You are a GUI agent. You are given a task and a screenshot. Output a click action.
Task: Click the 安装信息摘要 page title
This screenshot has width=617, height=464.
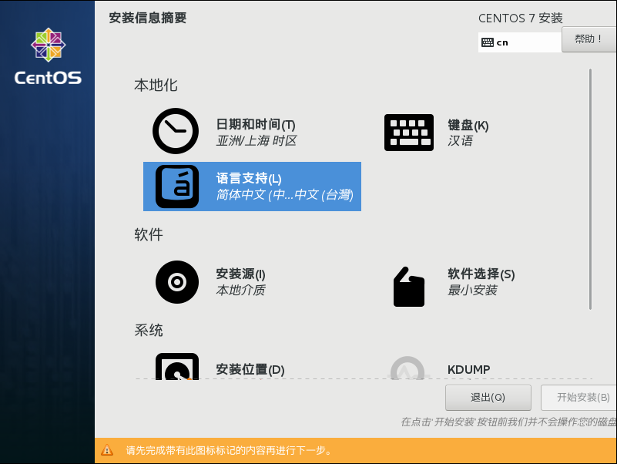tap(148, 18)
